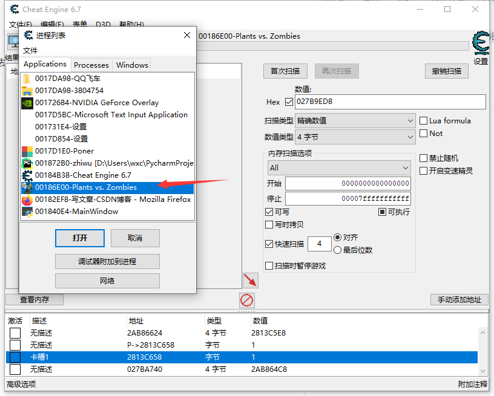
Task: Tick the 激活 box for address 2AB86624
Action: [x=15, y=333]
